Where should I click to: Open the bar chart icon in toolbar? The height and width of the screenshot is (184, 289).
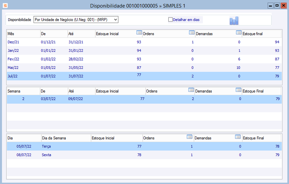click(x=234, y=21)
